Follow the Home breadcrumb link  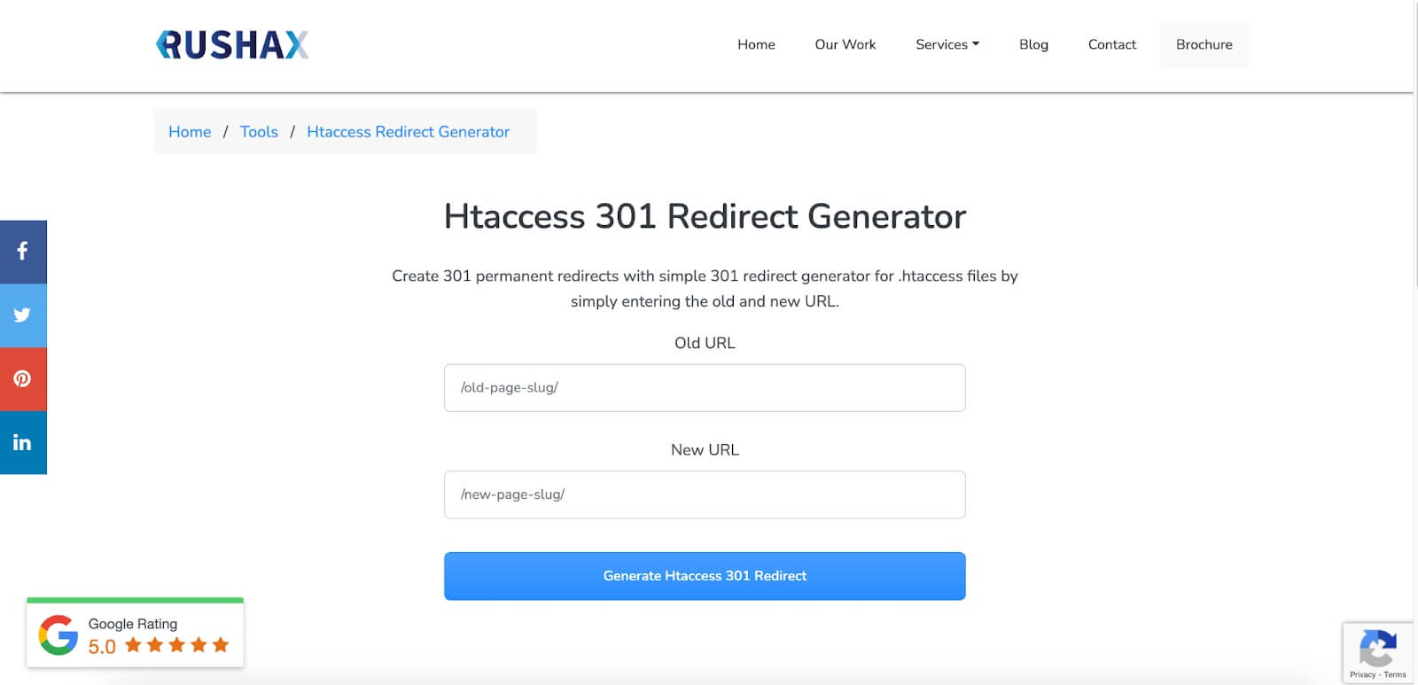pyautogui.click(x=190, y=132)
